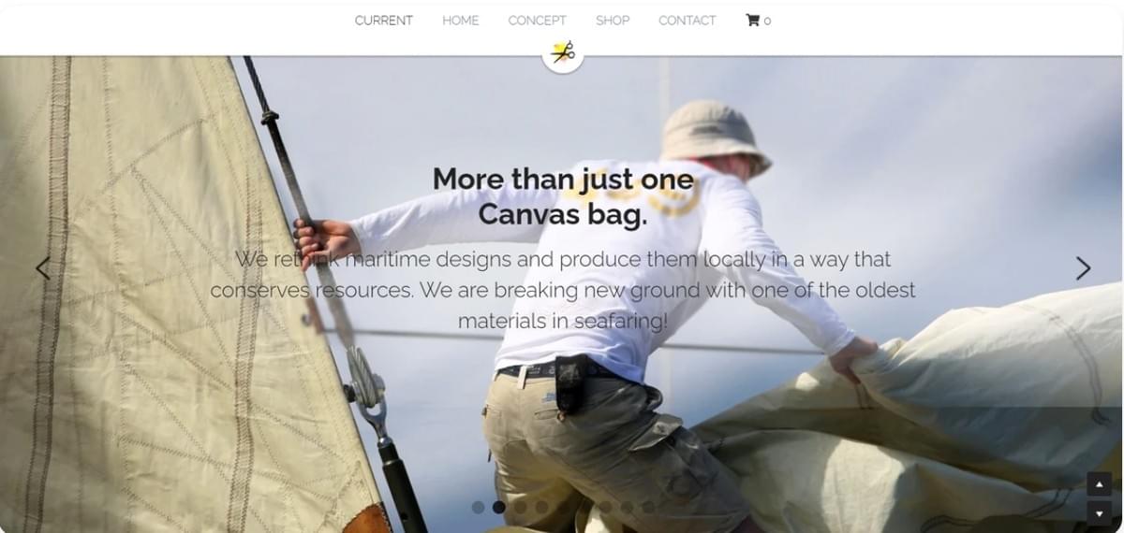The width and height of the screenshot is (1124, 533).
Task: Open the CURRENT menu item
Action: [x=384, y=21]
